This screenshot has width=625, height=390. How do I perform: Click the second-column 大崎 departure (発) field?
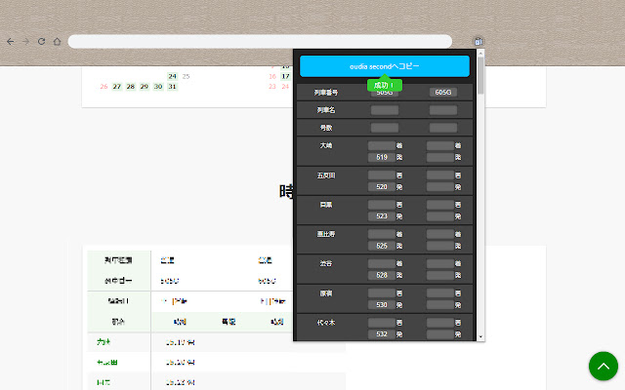[440, 157]
